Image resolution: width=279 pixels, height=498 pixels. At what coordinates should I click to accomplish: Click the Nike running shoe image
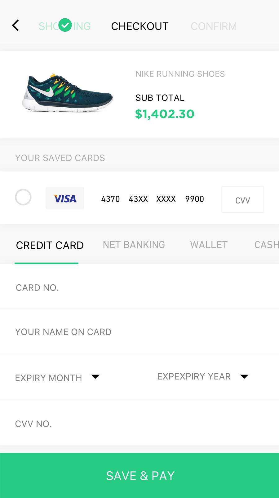click(x=68, y=93)
